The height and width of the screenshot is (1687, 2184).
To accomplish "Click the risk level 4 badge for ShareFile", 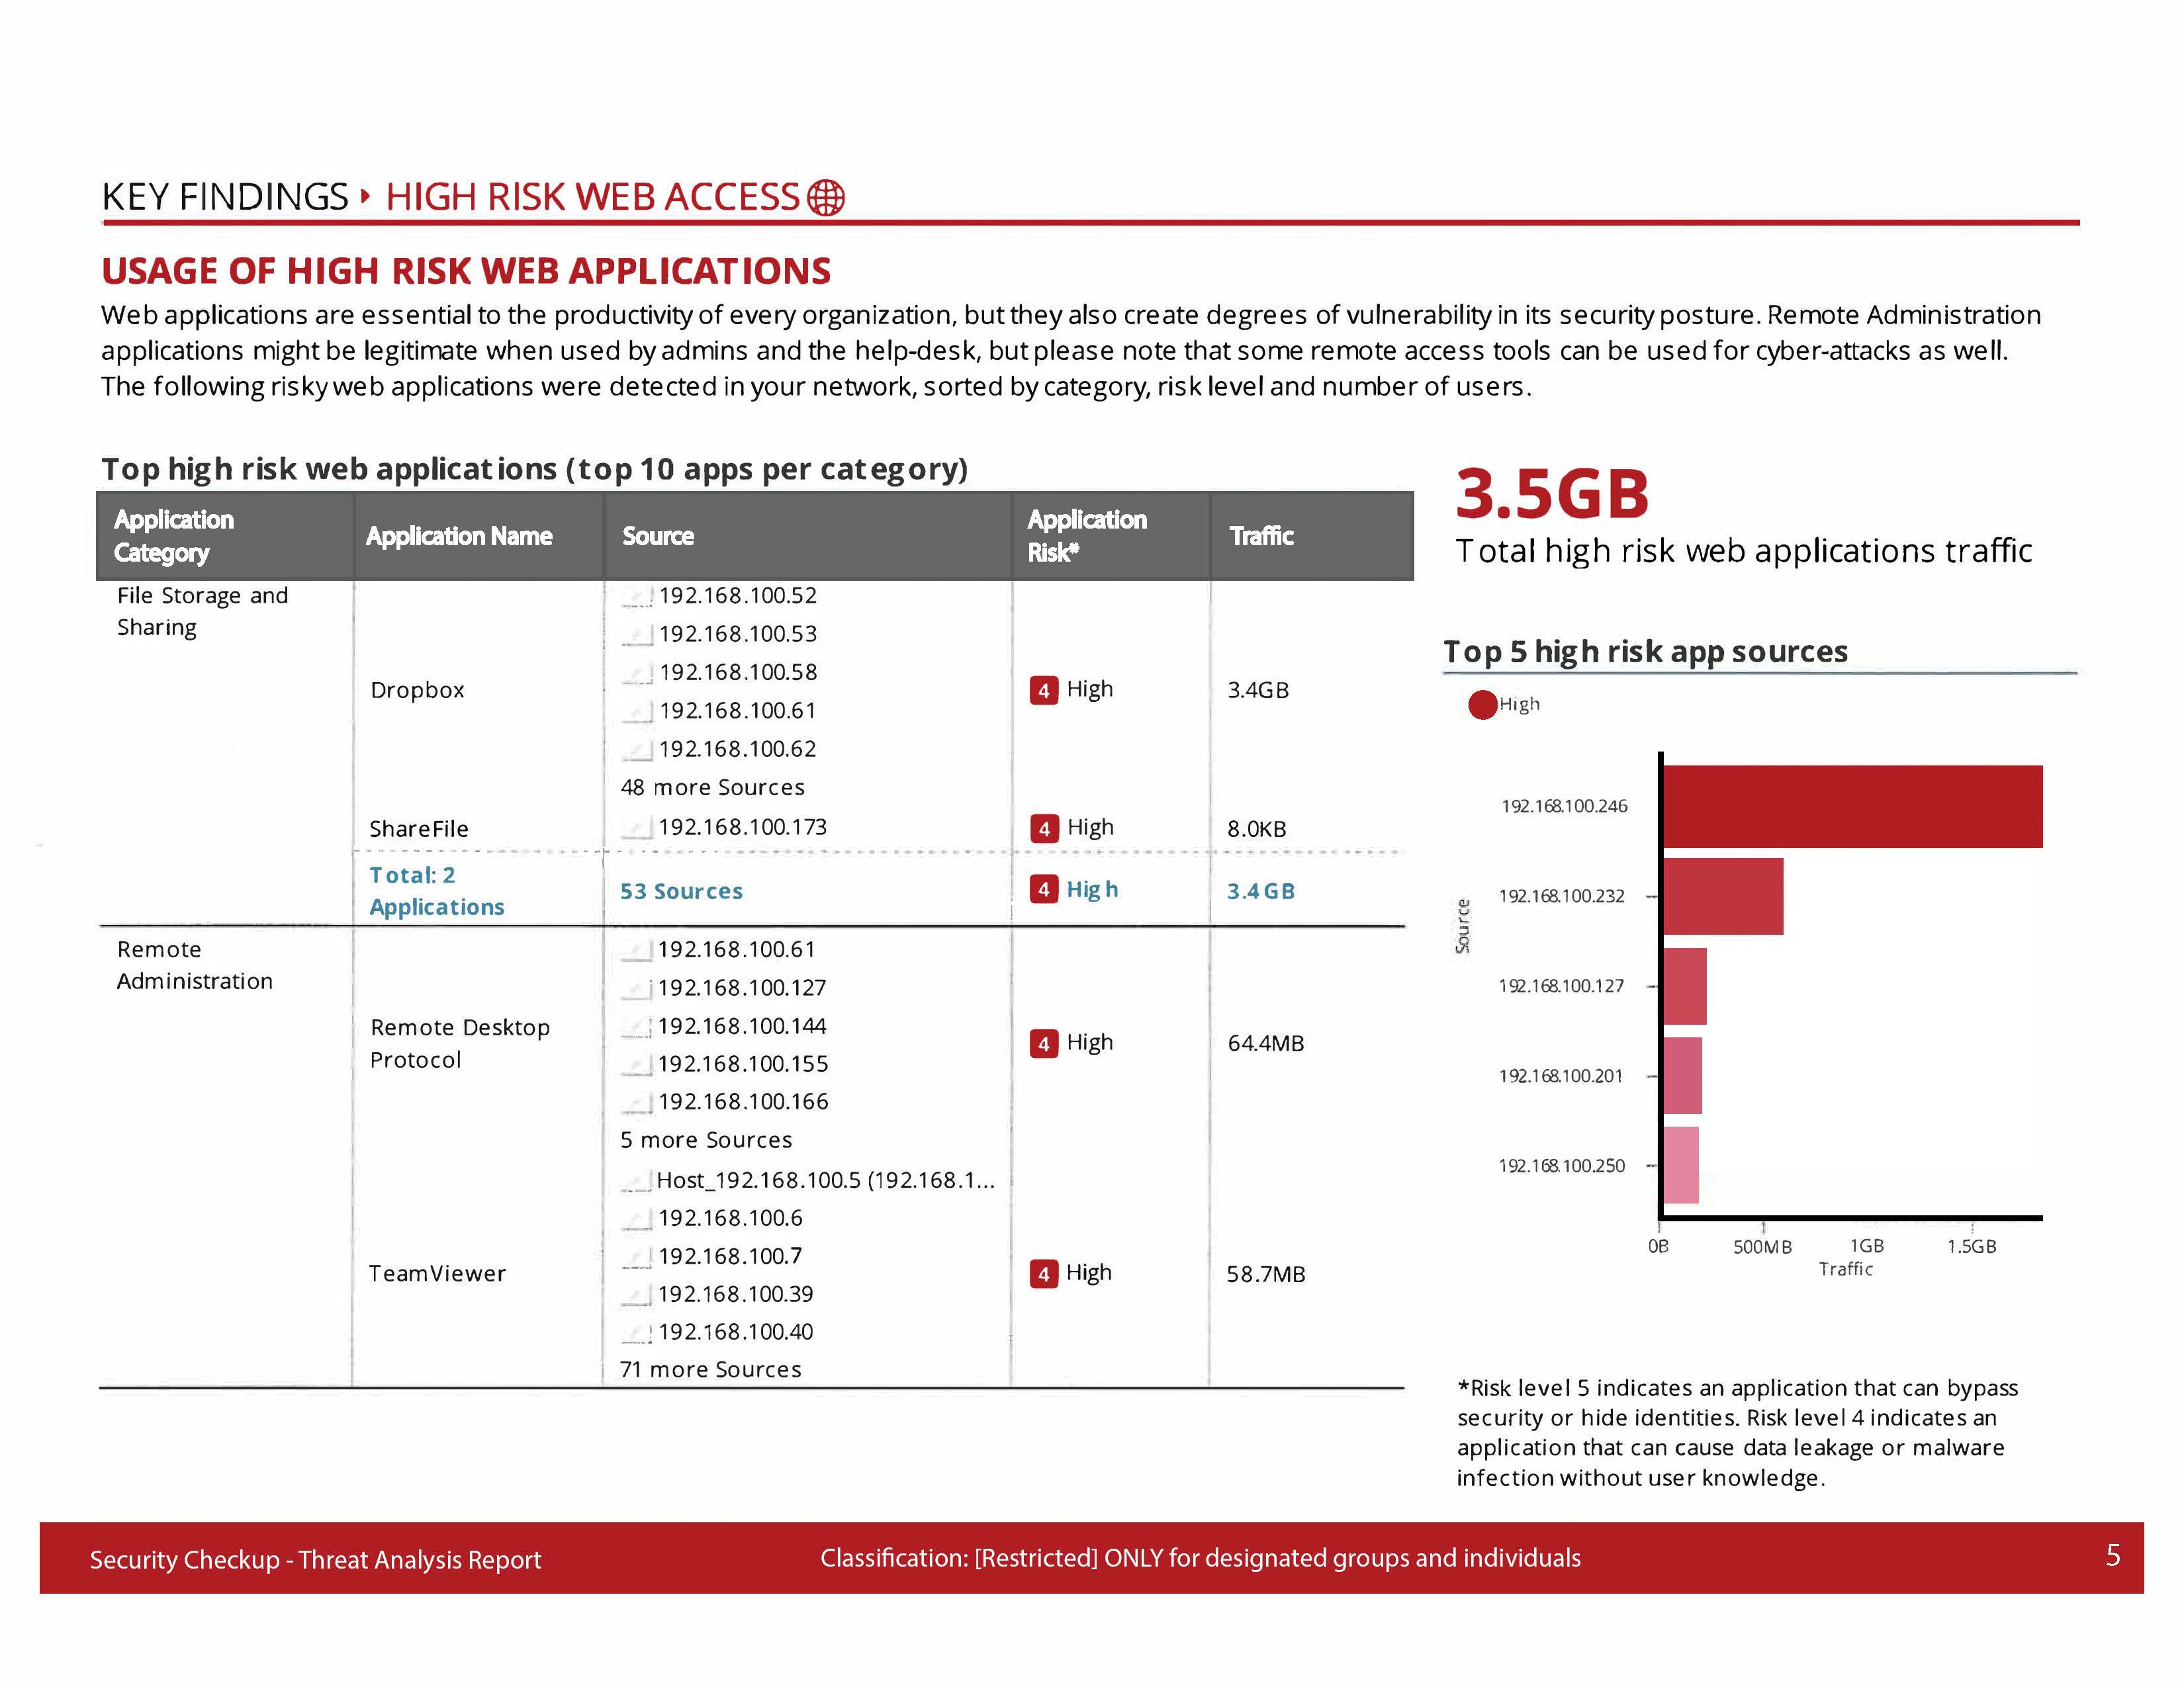I will (x=1044, y=828).
